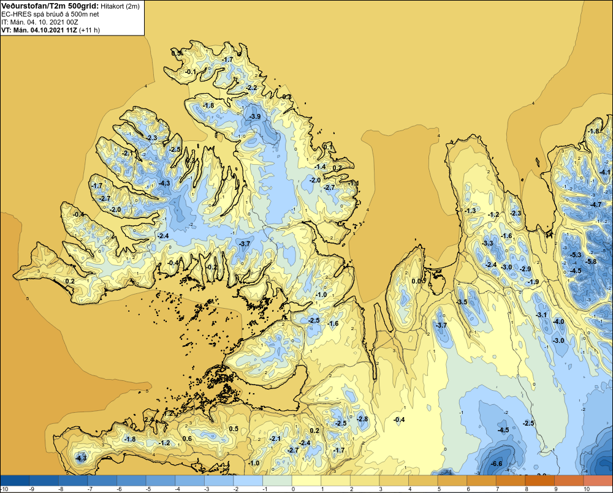Click the darkest blue -10 to -9 legend swatch
Viewport: 613px width, 493px height.
[15, 480]
